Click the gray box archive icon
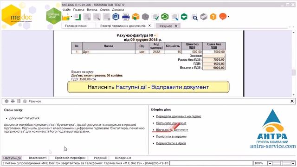 click(204, 17)
